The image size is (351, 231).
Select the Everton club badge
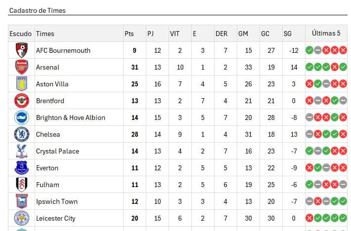tap(21, 167)
